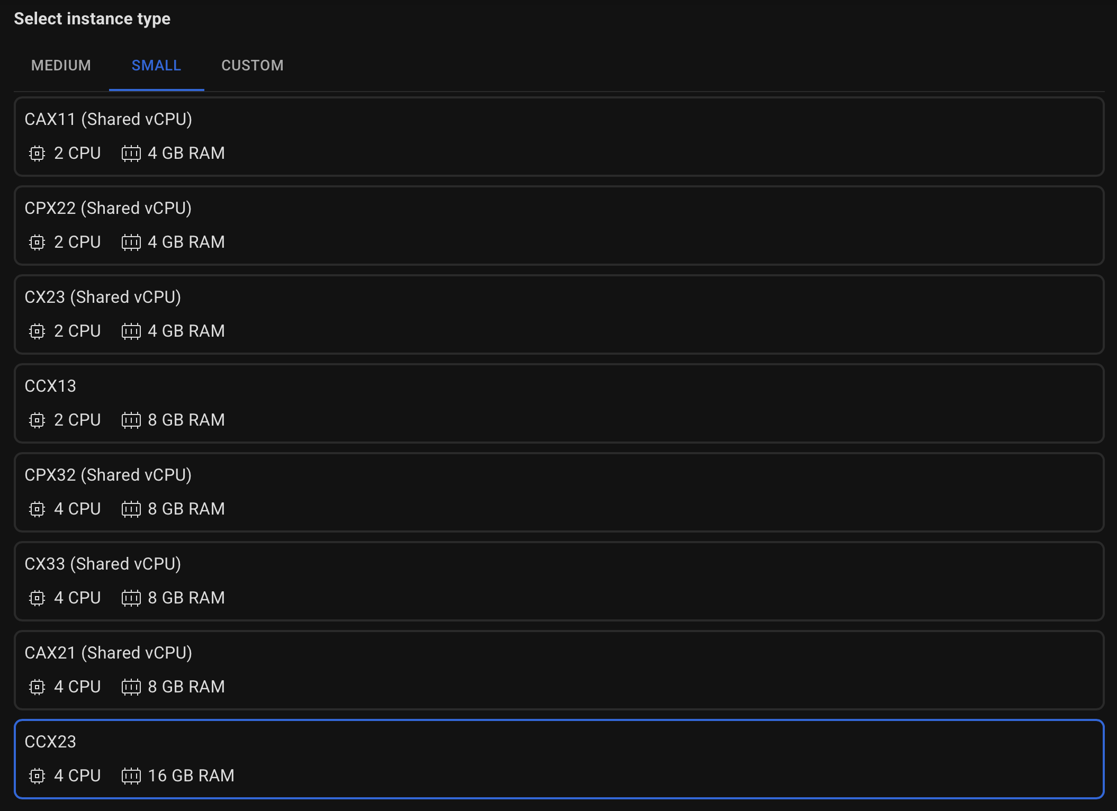Click the CPU chip icon in CPX22 card

tap(37, 242)
